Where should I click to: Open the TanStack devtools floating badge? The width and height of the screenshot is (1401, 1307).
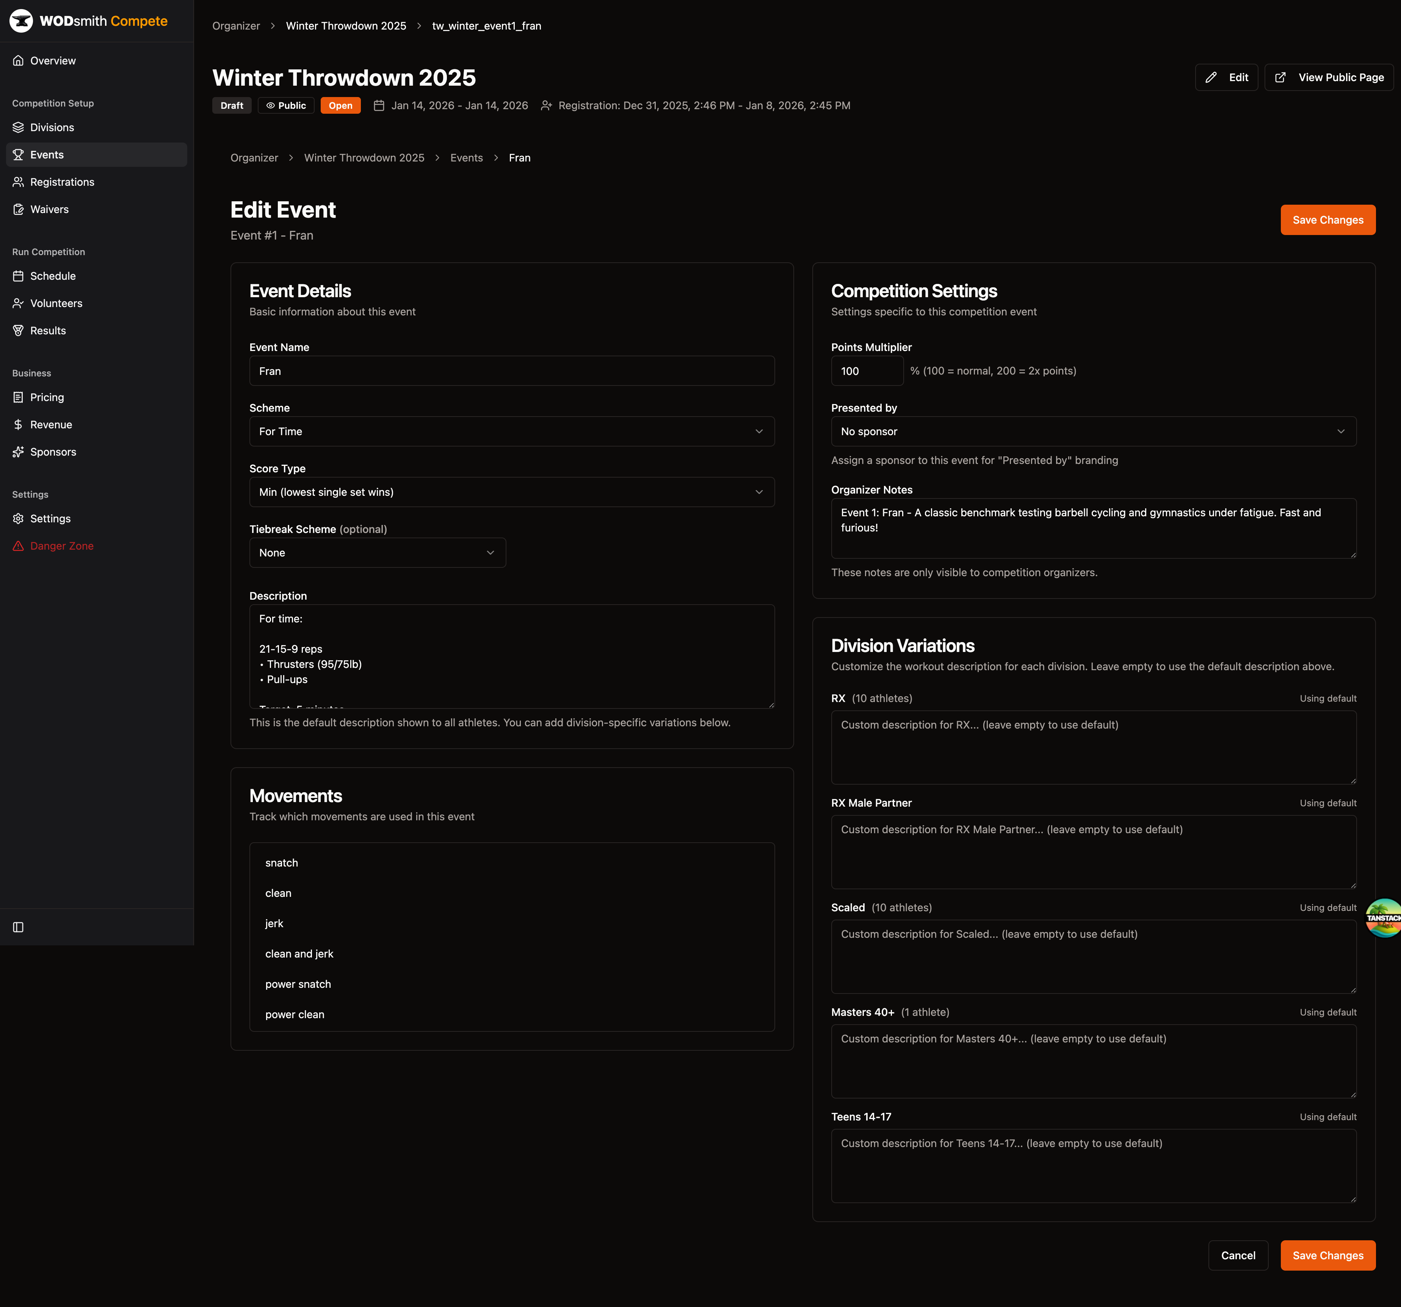pyautogui.click(x=1384, y=917)
